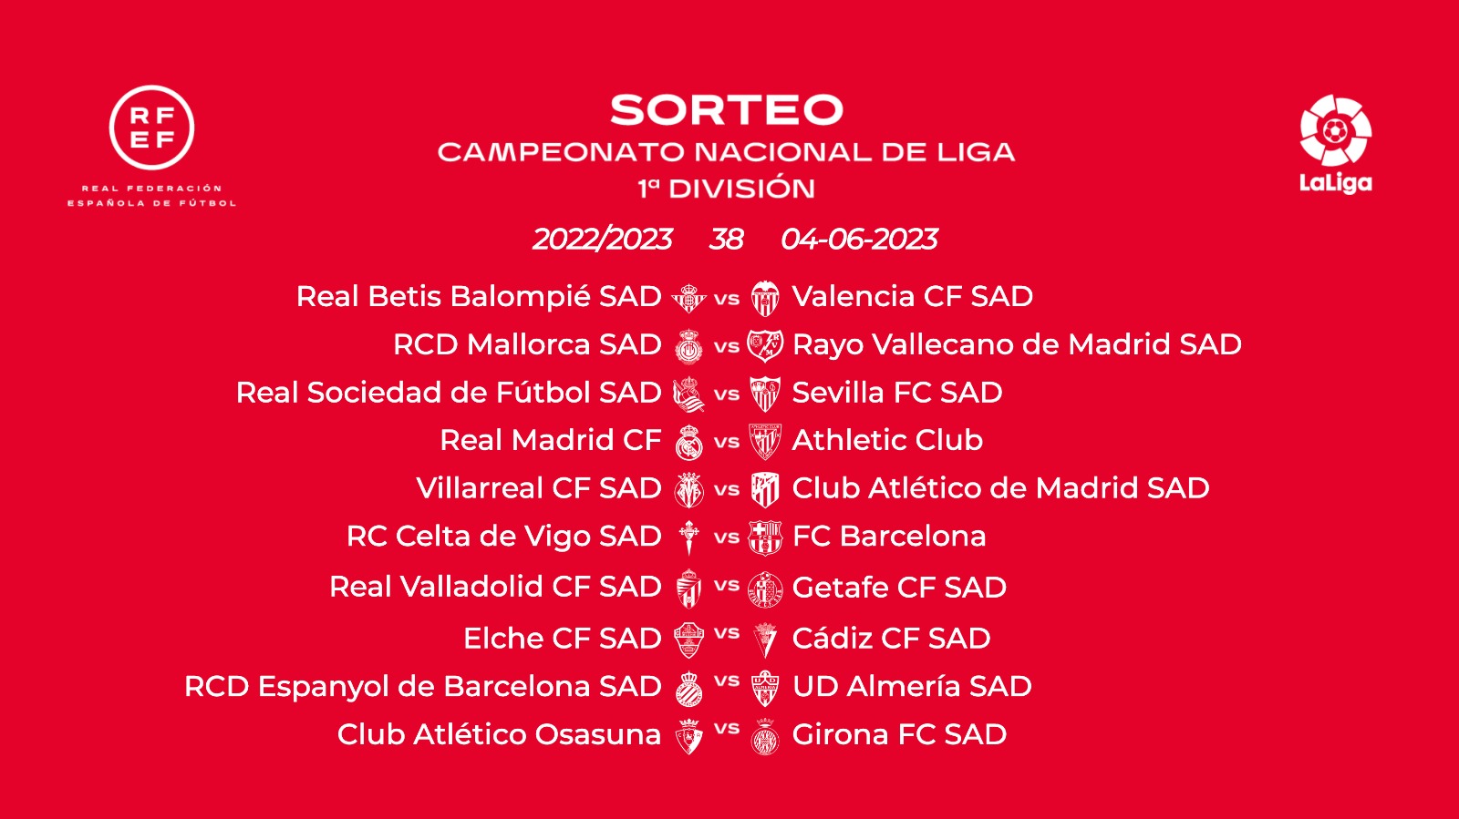Click the LaLiga logo

pyautogui.click(x=1335, y=143)
